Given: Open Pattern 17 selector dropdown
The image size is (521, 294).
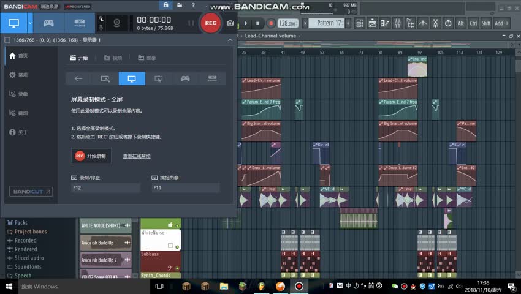Looking at the screenshot, I should coord(326,23).
